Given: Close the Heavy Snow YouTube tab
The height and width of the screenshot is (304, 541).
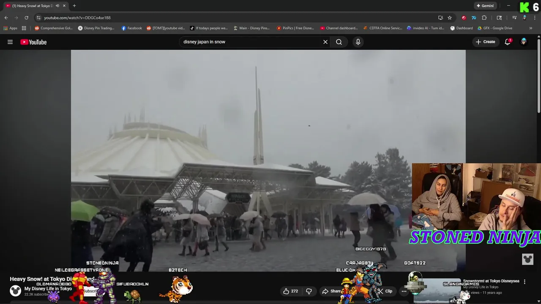Looking at the screenshot, I should coord(64,6).
